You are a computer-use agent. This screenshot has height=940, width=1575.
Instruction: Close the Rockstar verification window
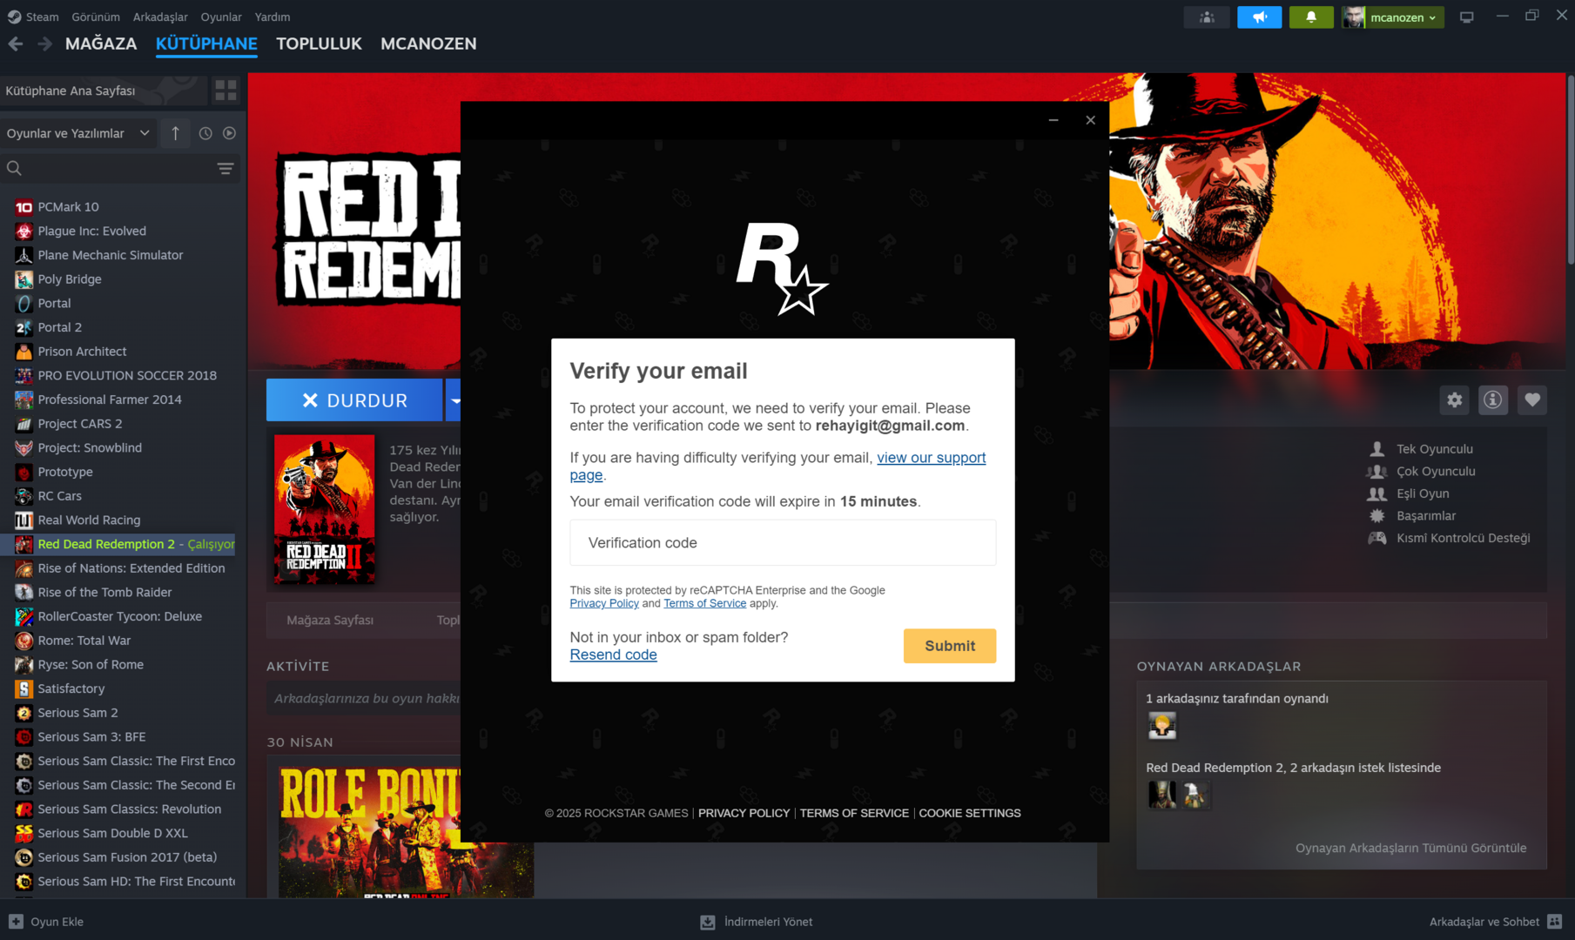coord(1090,120)
